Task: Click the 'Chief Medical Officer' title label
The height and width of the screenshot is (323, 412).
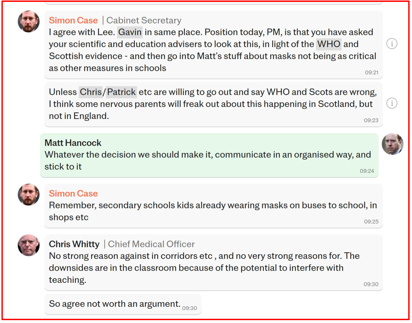Action: coord(151,244)
